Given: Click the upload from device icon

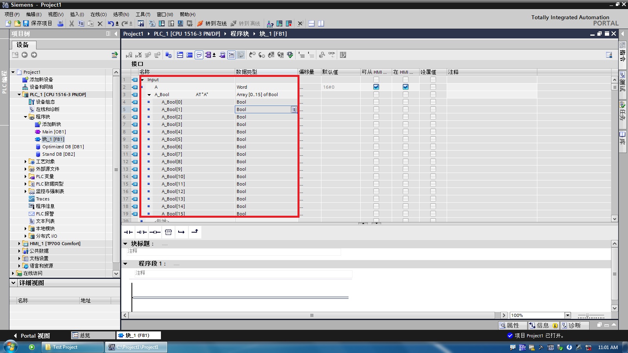Looking at the screenshot, I should click(x=171, y=24).
